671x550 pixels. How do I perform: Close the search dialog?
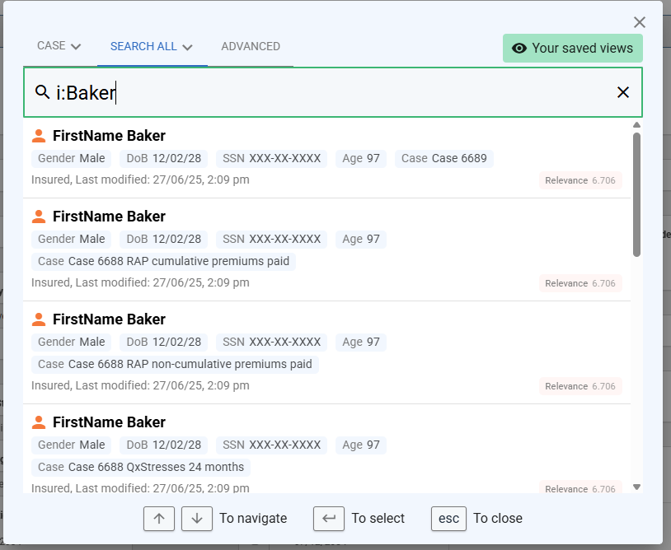click(x=639, y=23)
